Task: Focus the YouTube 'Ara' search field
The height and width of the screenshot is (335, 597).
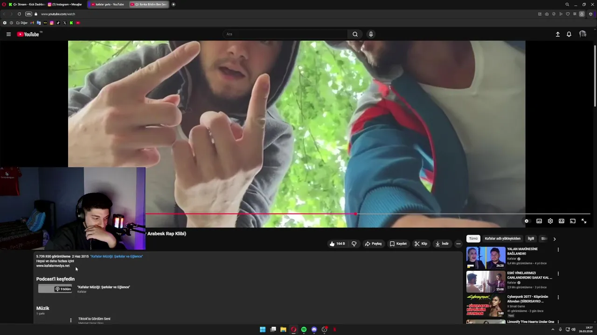Action: pos(285,34)
